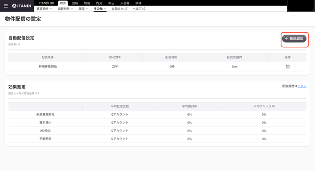The width and height of the screenshot is (315, 170).
Task: Click the 配信条件 column header
Action: 47,57
